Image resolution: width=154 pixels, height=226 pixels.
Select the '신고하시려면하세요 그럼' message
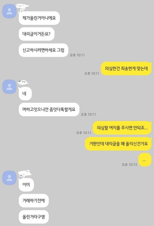point(43,50)
